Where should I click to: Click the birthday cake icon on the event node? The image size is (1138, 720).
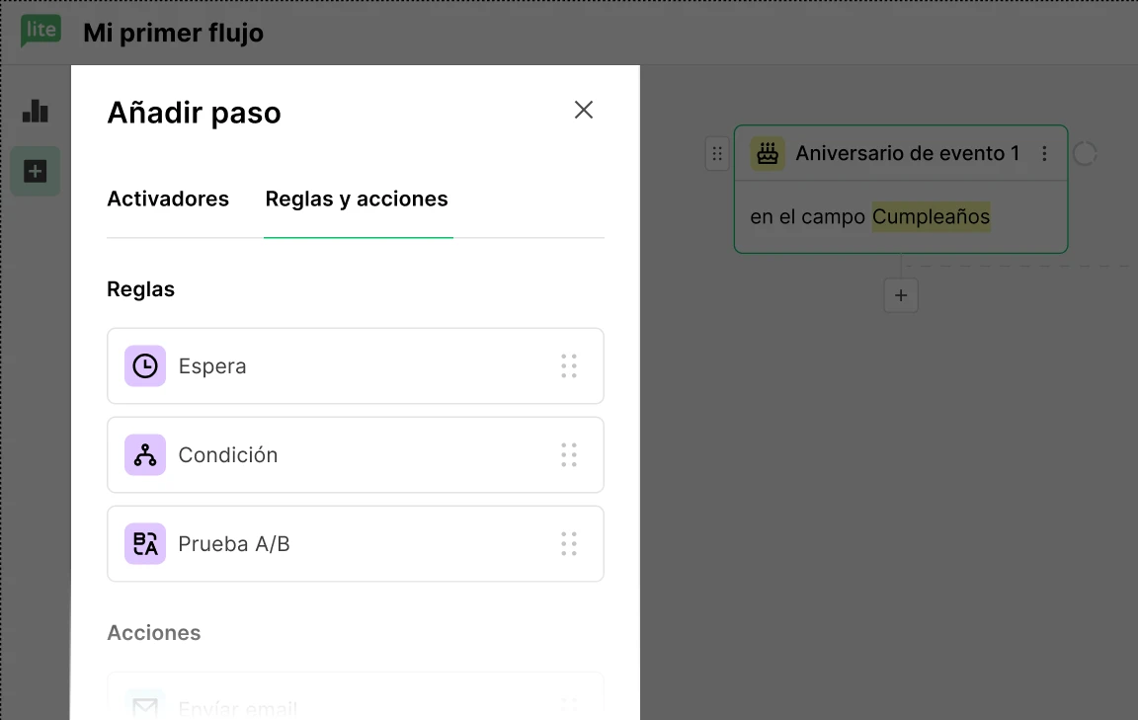tap(767, 154)
